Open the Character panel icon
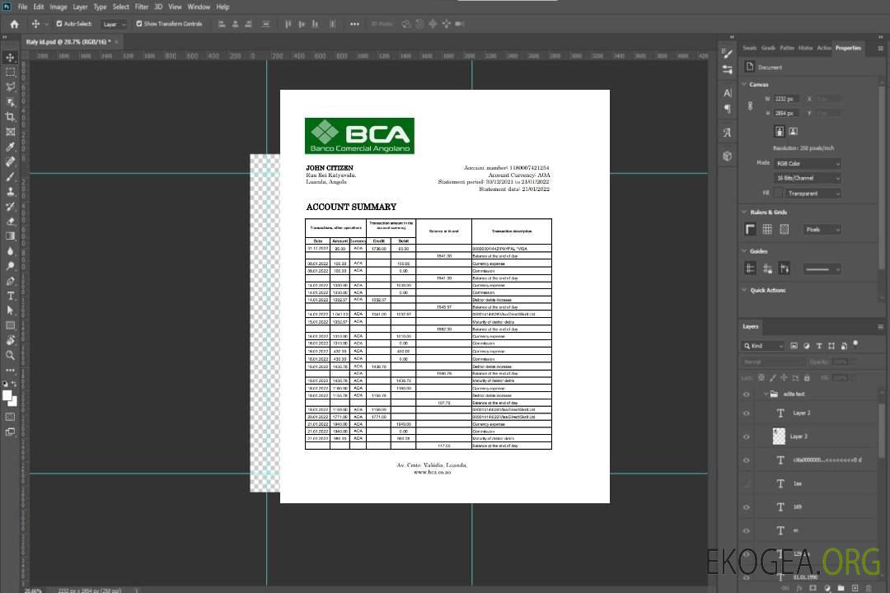Screen dimensions: 890x593 pyautogui.click(x=727, y=92)
